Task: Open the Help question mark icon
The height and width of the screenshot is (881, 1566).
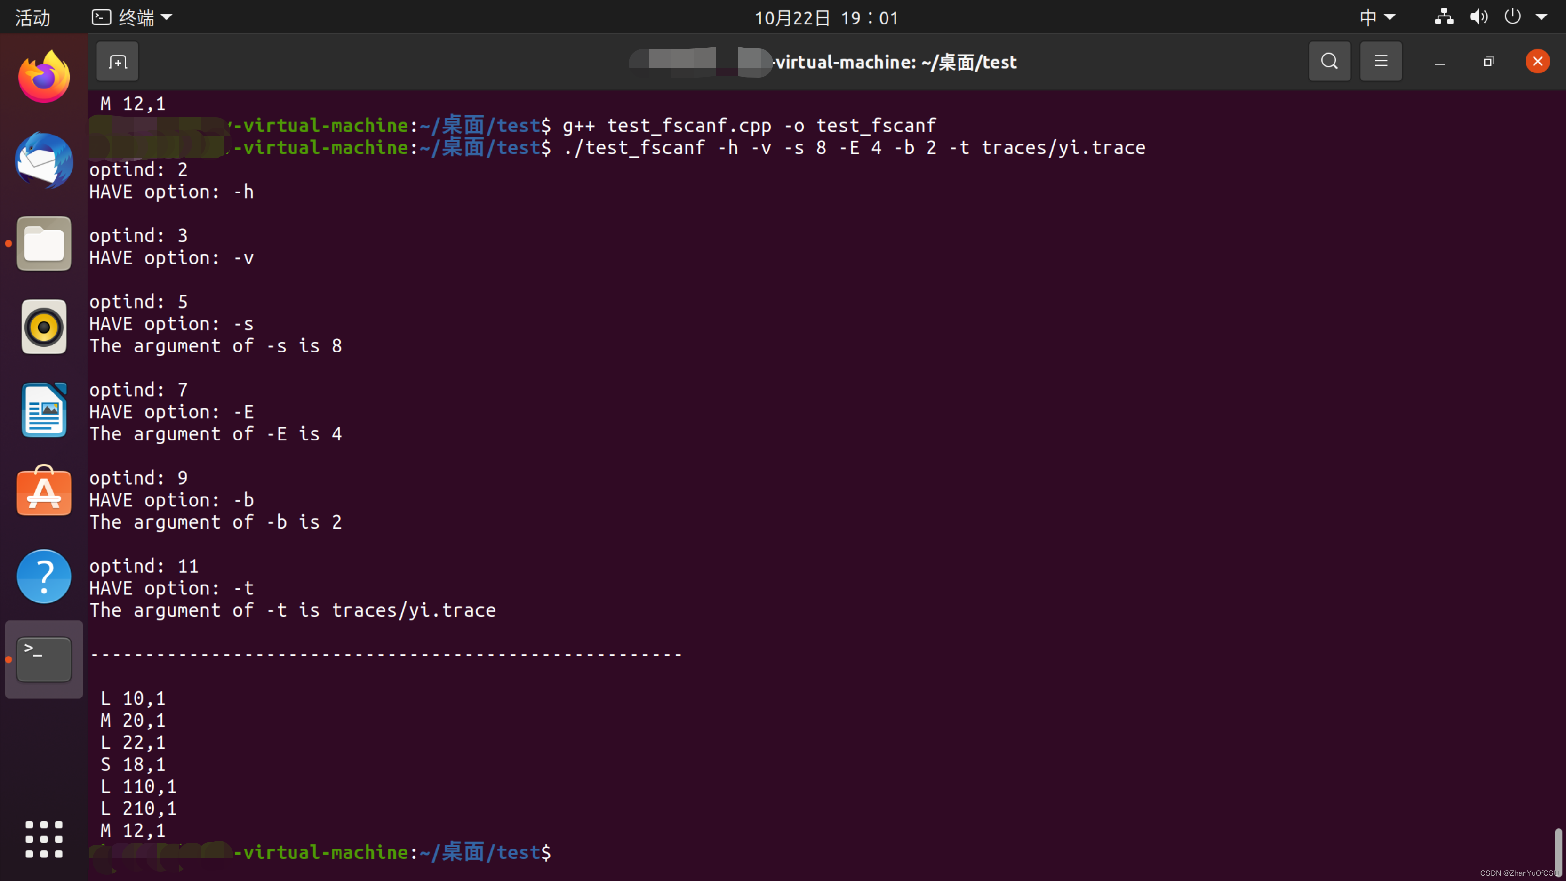Action: (44, 576)
